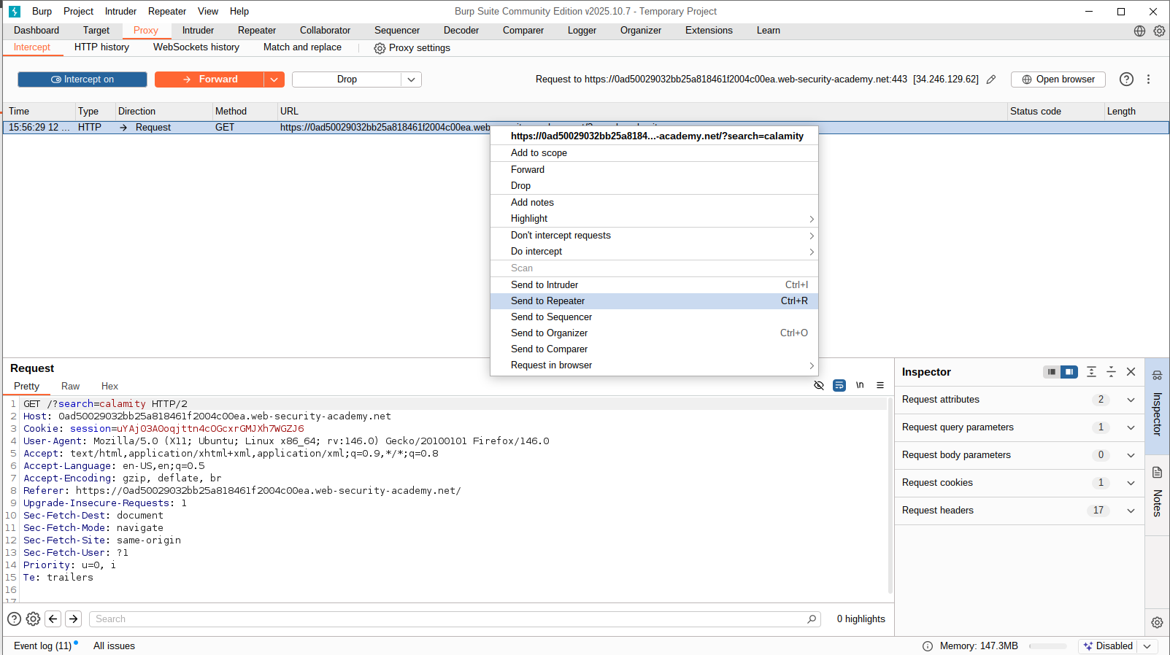The height and width of the screenshot is (655, 1170).
Task: Open the three-dot options menu
Action: pyautogui.click(x=1148, y=80)
